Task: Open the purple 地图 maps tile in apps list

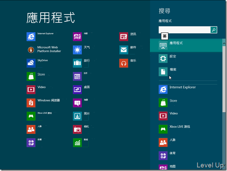Action: [77, 37]
